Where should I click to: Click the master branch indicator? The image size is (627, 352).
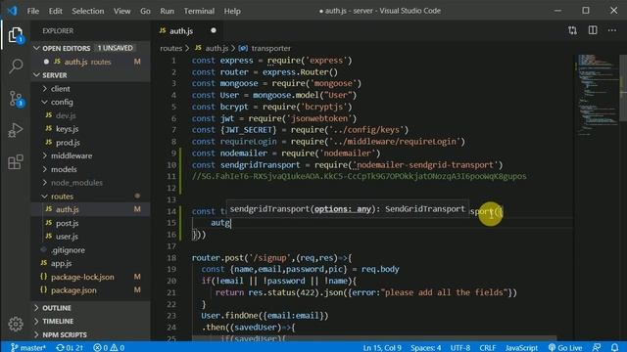(x=28, y=348)
